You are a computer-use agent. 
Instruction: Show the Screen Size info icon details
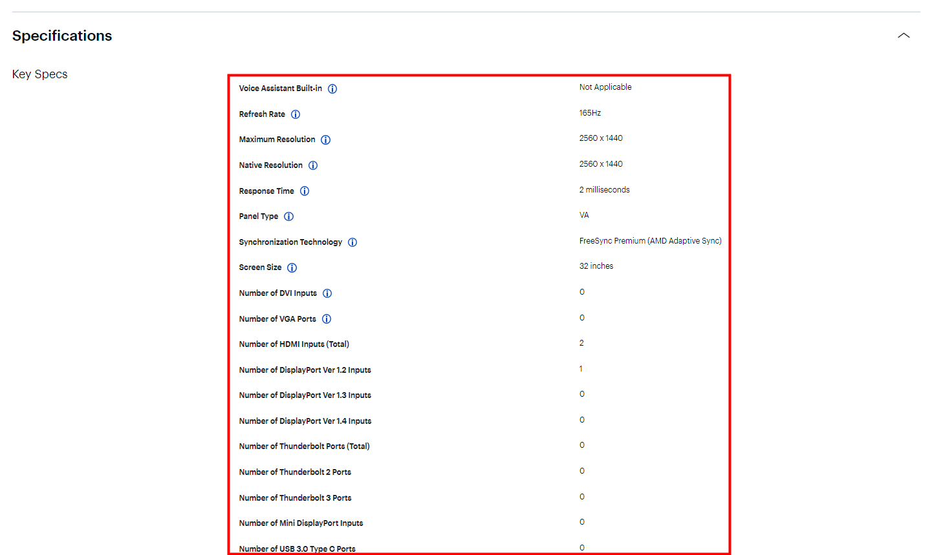292,268
